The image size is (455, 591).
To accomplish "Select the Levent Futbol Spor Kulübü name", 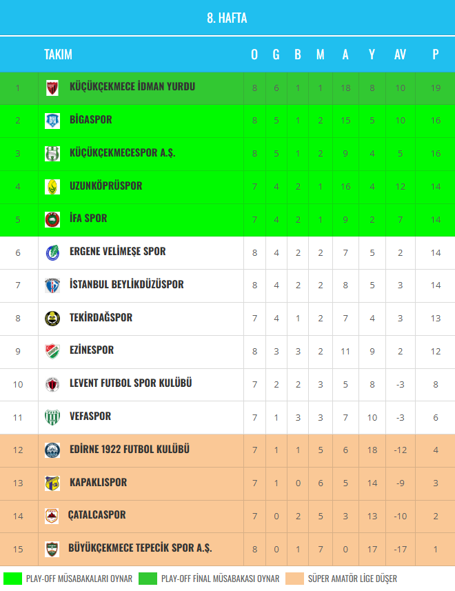I will click(130, 383).
